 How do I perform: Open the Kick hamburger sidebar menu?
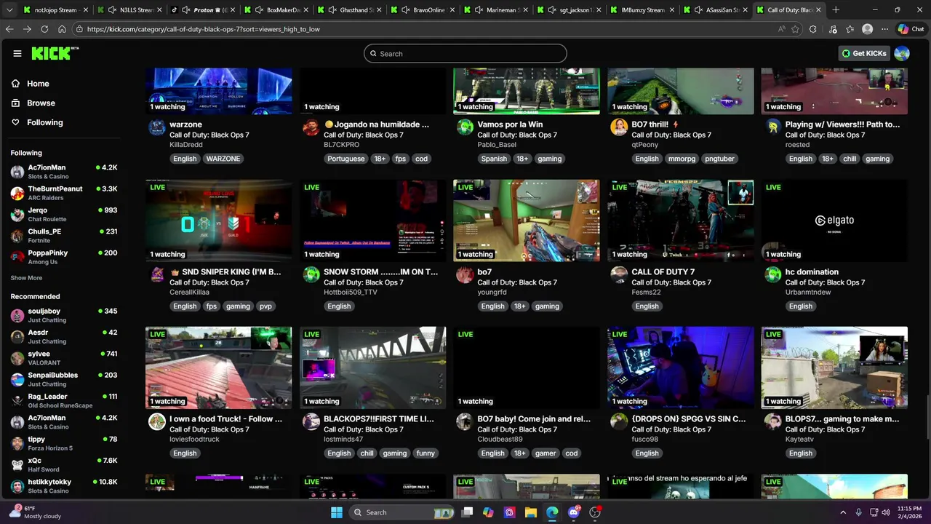point(17,53)
